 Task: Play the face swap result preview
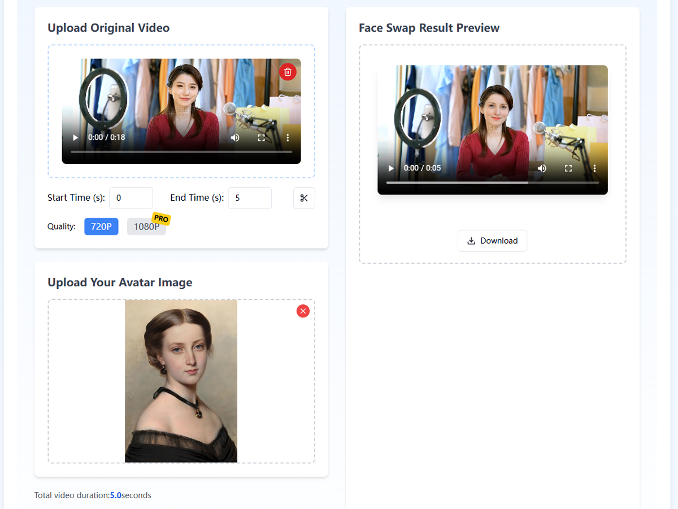click(x=390, y=168)
